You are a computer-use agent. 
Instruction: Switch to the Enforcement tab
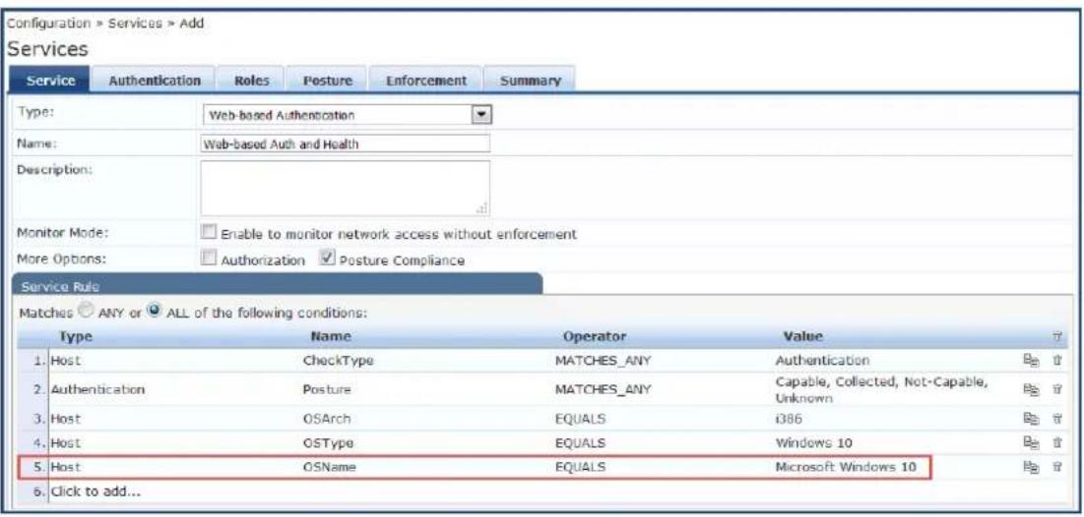(x=425, y=81)
